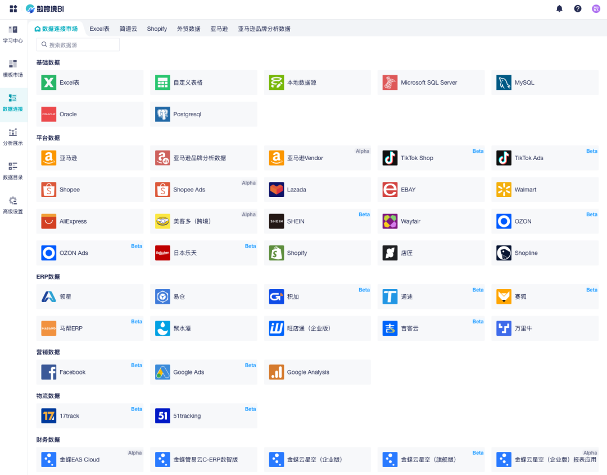Select the 易仓 card label
607x475 pixels.
click(x=179, y=296)
